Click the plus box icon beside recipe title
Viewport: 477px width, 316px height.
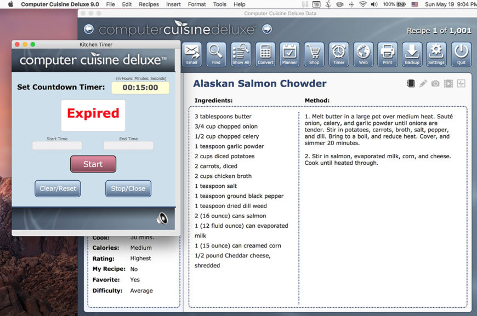pos(461,83)
